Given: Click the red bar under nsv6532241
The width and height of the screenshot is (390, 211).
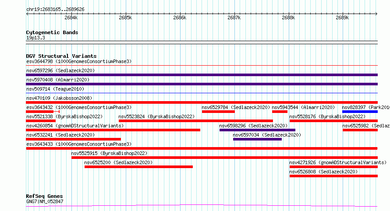Looking at the screenshot, I should [73, 139].
